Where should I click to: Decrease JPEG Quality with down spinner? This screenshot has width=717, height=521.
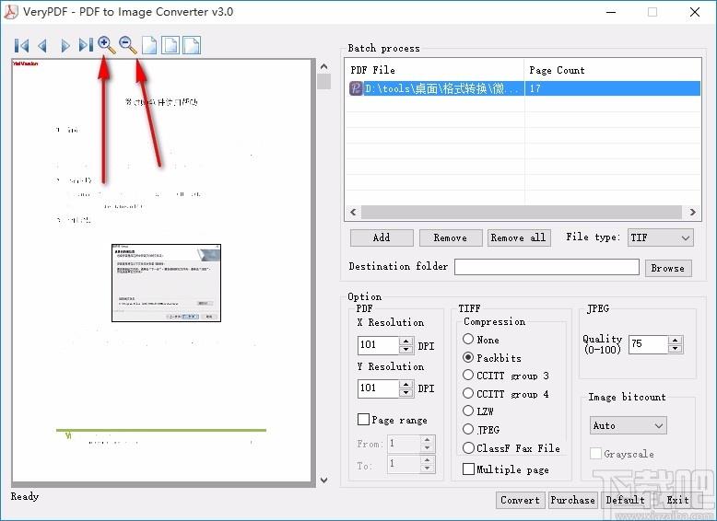coord(676,349)
